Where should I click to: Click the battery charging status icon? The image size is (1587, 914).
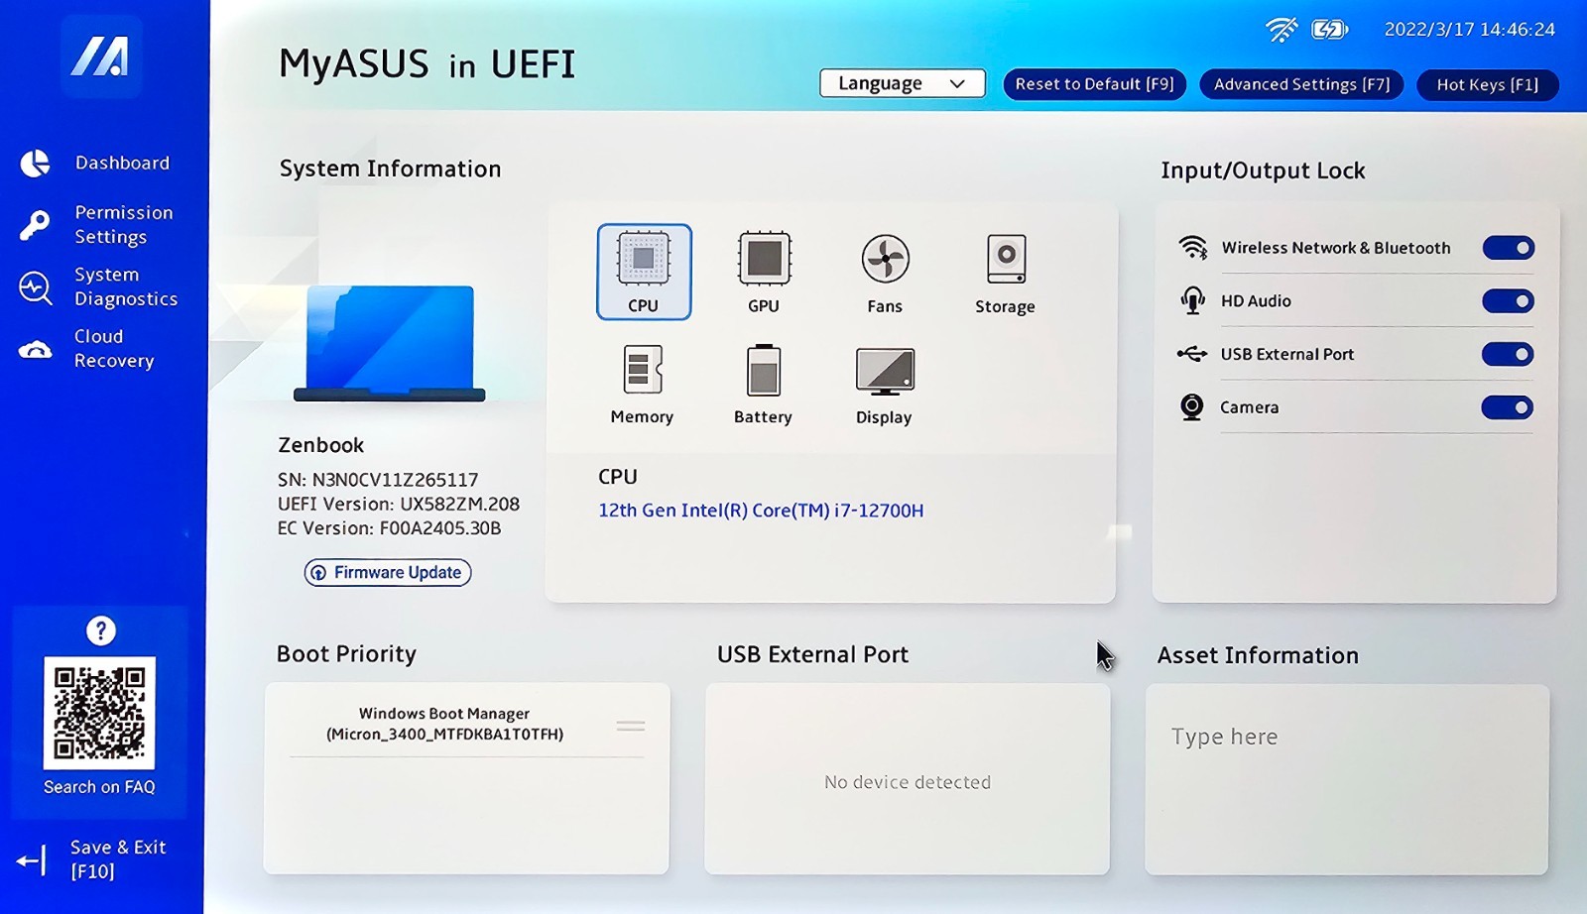coord(1329,30)
